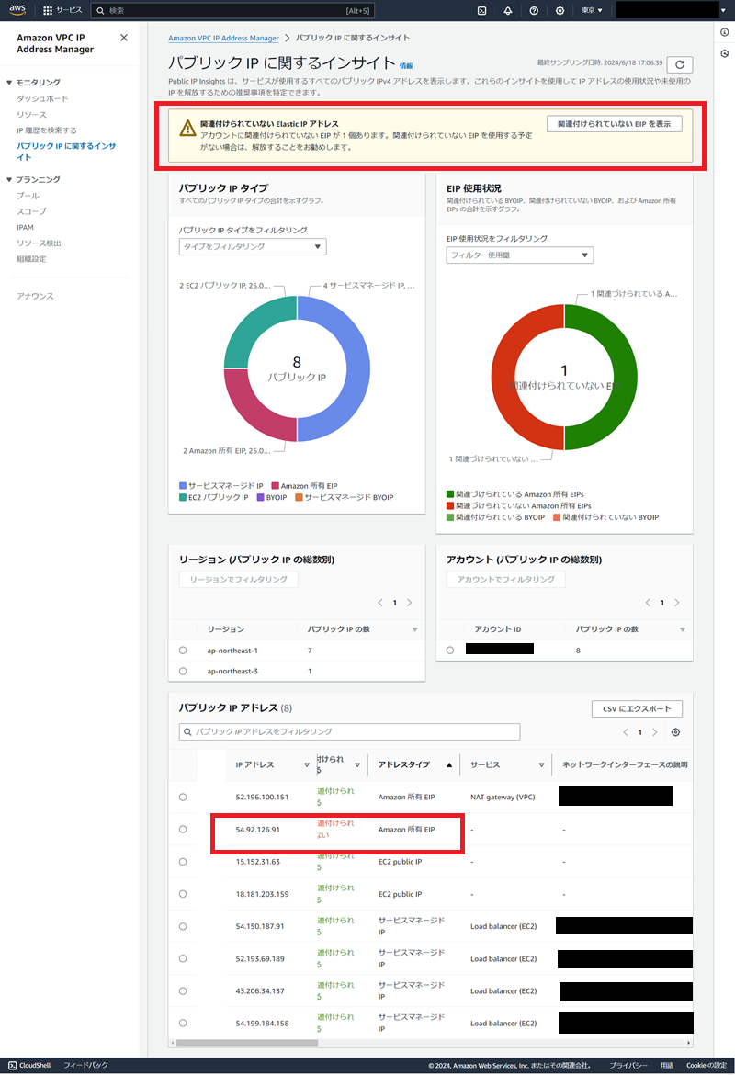Open the アカウントでフィルタリング filter
This screenshot has height=1075, width=735.
click(x=506, y=580)
